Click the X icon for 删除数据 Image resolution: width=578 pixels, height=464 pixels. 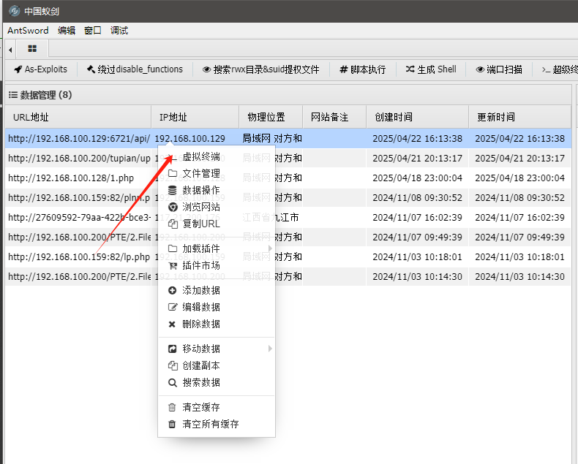[x=172, y=324]
